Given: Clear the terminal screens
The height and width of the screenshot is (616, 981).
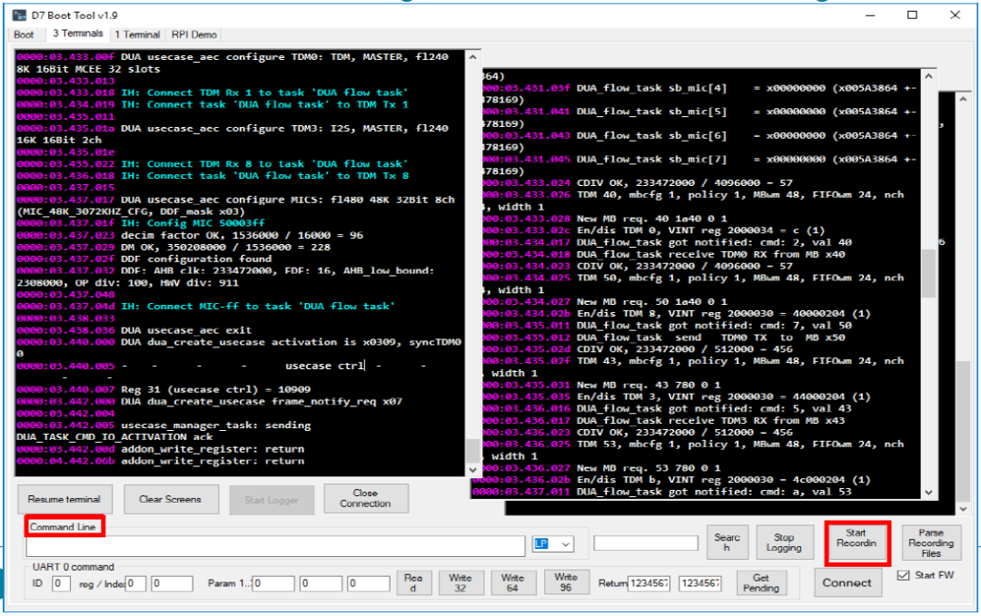Looking at the screenshot, I should 171,498.
